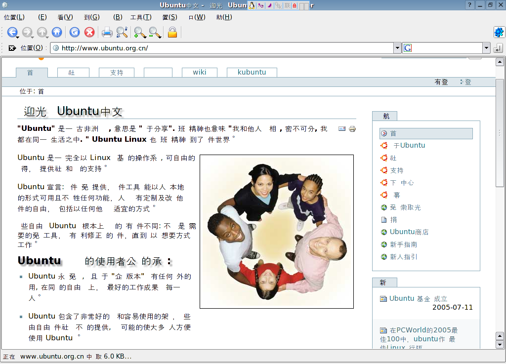Open the 免 索取光 link in sidebar
The height and width of the screenshot is (364, 506).
tap(405, 207)
